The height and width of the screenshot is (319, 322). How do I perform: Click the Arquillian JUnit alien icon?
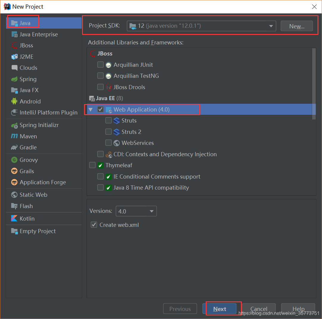(x=109, y=65)
